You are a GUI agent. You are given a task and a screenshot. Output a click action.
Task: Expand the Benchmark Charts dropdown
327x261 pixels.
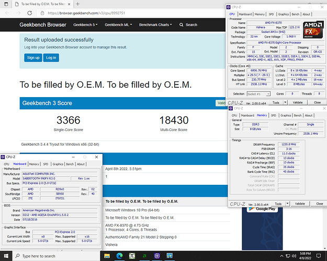pyautogui.click(x=155, y=25)
